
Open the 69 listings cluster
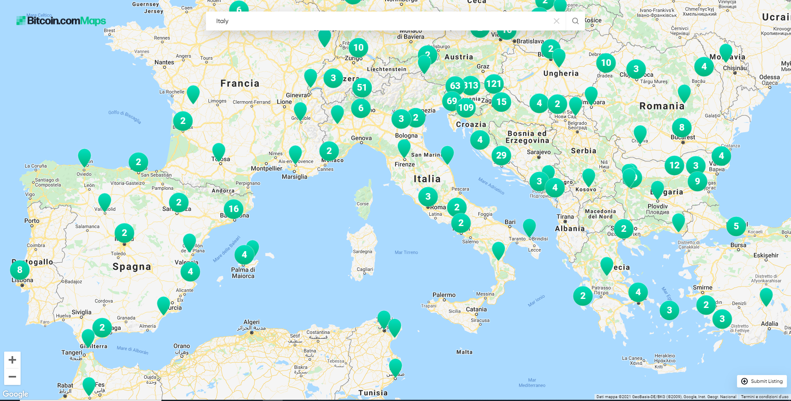click(452, 101)
